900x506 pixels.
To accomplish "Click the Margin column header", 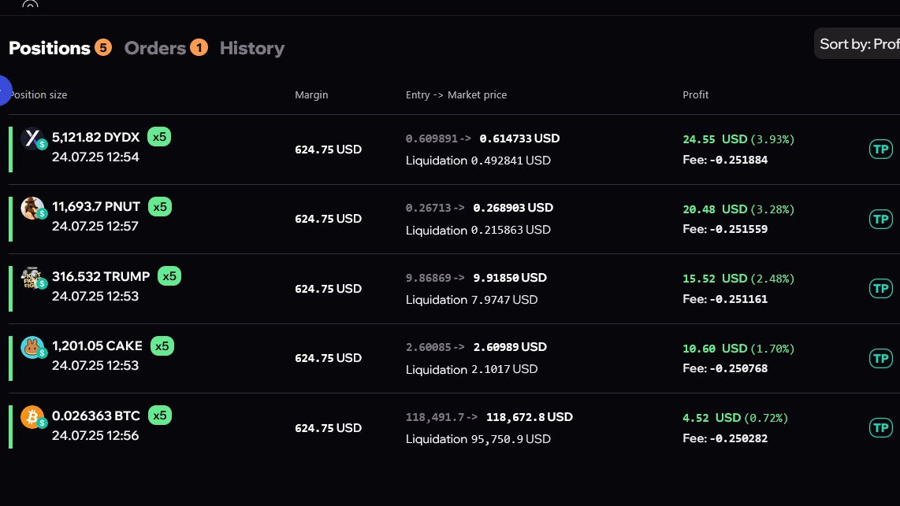I will tap(311, 95).
